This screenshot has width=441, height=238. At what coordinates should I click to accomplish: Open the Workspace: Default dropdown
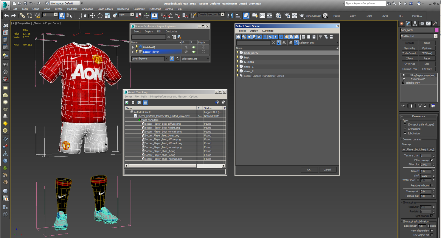(x=65, y=3)
